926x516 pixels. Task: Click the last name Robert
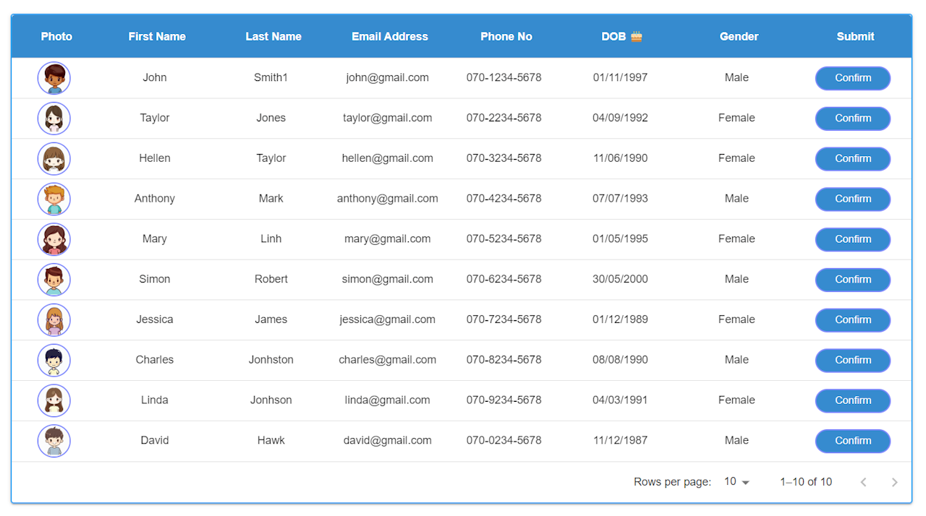coord(271,279)
